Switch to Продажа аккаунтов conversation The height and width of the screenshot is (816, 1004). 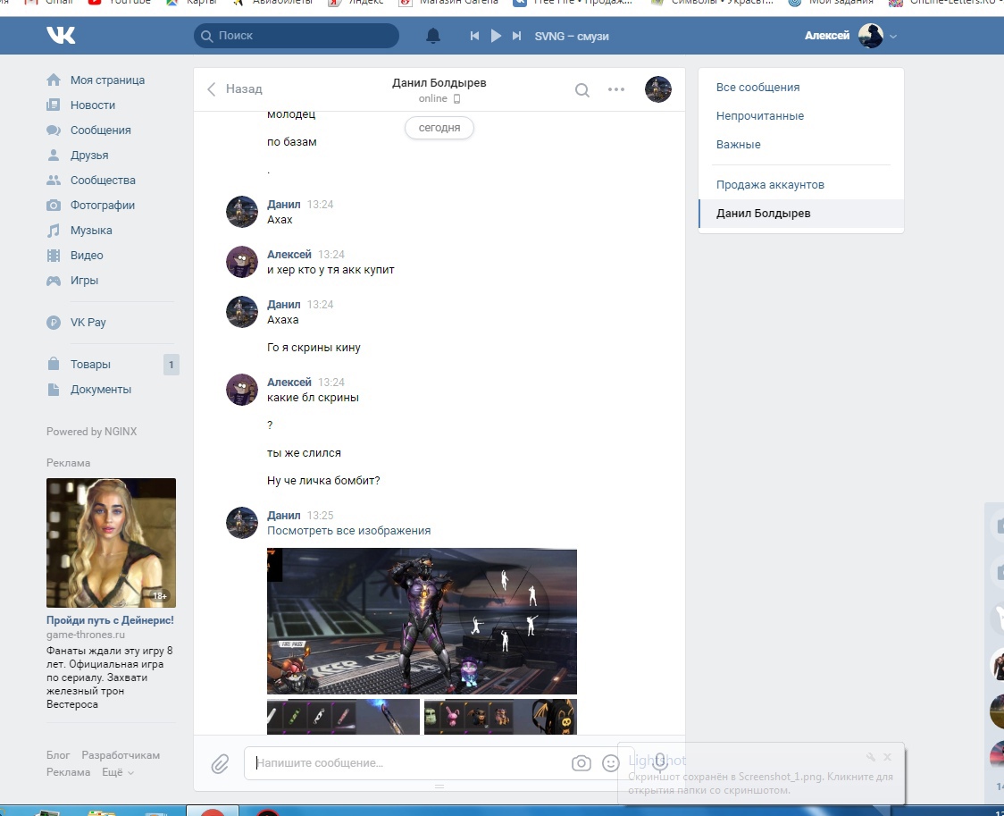(769, 185)
